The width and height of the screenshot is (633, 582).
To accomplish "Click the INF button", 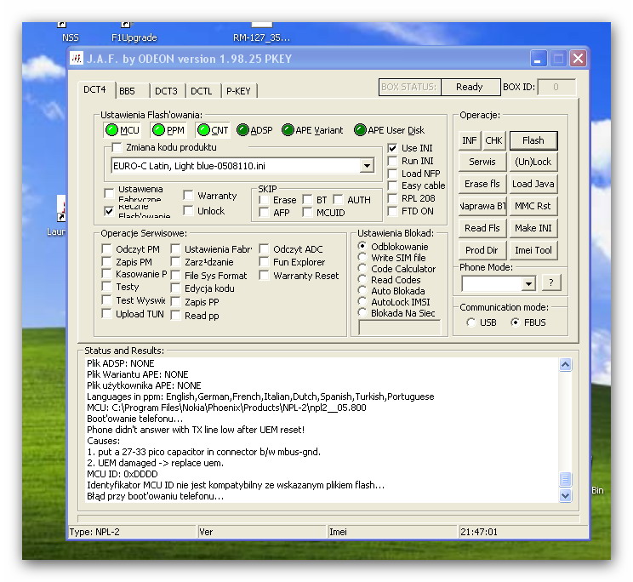I will point(470,140).
